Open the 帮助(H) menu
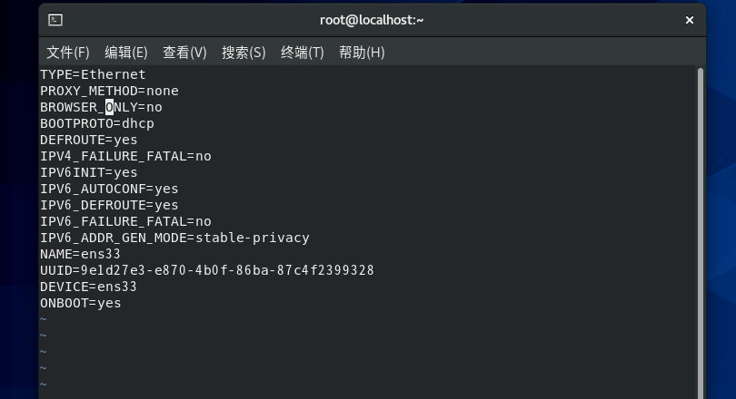Viewport: 736px width, 399px height. pos(362,52)
